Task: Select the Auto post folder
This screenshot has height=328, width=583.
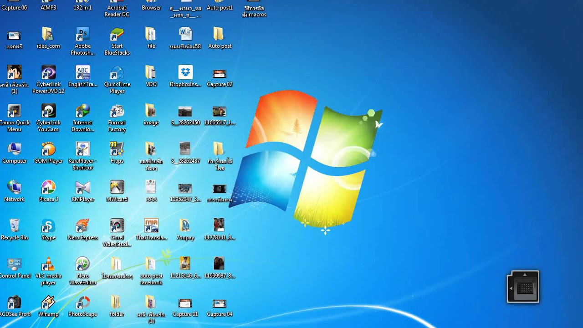Action: pyautogui.click(x=220, y=35)
